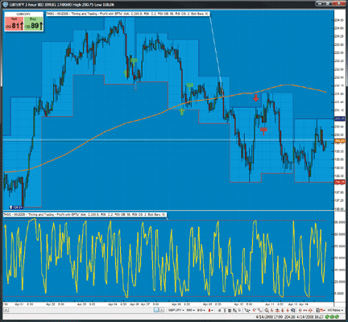Click the scroll-left arrow at chart bottom-left
The width and height of the screenshot is (348, 322).
point(6,310)
